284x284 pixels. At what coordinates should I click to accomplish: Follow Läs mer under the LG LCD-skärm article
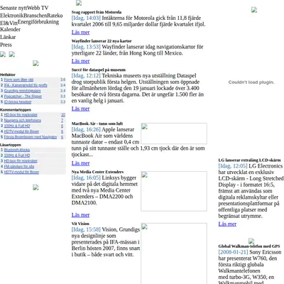coord(227,224)
